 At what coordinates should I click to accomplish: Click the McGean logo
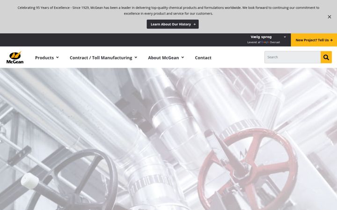point(15,57)
